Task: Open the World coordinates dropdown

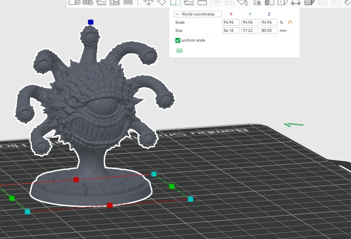Action: tap(198, 14)
